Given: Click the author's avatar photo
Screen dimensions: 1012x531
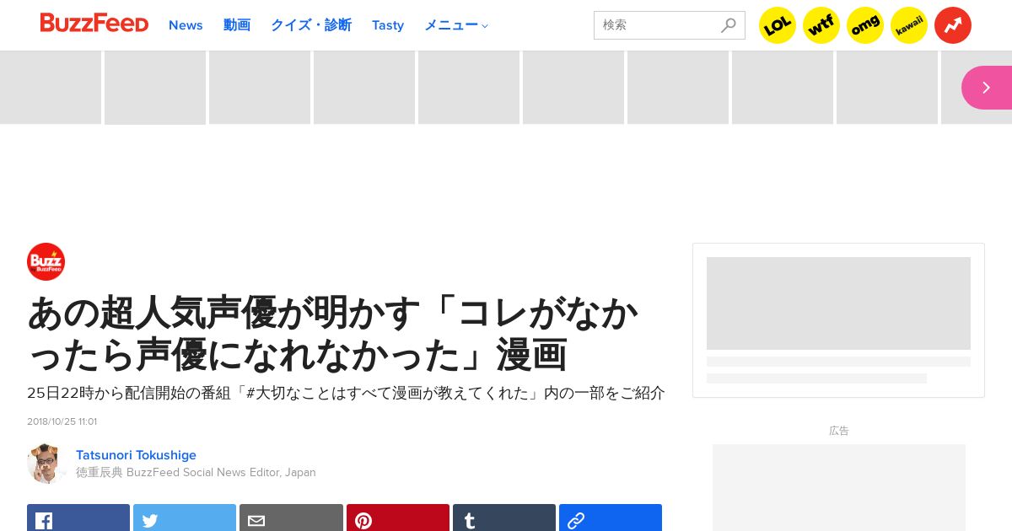Looking at the screenshot, I should [x=46, y=463].
